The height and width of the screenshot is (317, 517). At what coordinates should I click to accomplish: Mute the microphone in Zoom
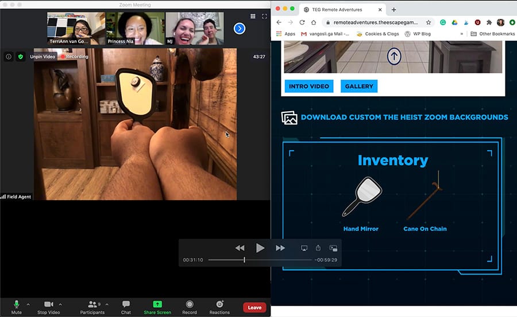16,307
